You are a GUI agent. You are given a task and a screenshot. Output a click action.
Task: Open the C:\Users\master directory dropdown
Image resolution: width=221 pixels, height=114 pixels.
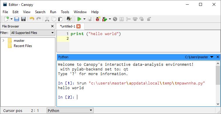pyautogui.click(x=212, y=57)
